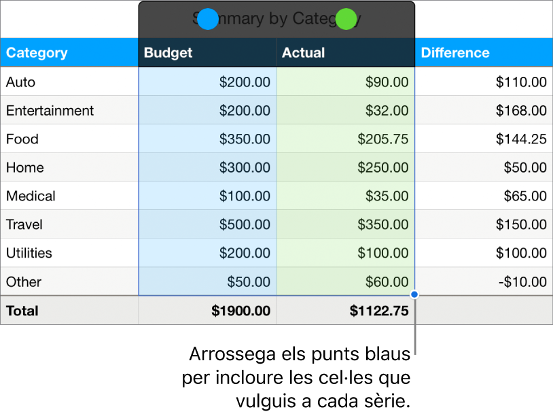Click the Travel budget cell $500.00

tap(207, 225)
